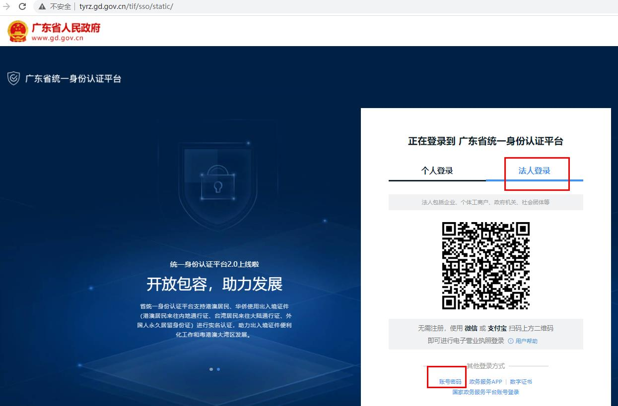Viewport: 618px width, 406px height.
Task: Click the address bar URL tyrz.gd.gov.cn
Action: click(x=126, y=6)
